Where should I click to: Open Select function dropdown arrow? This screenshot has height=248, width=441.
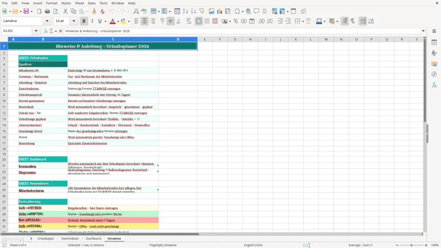coord(56,31)
